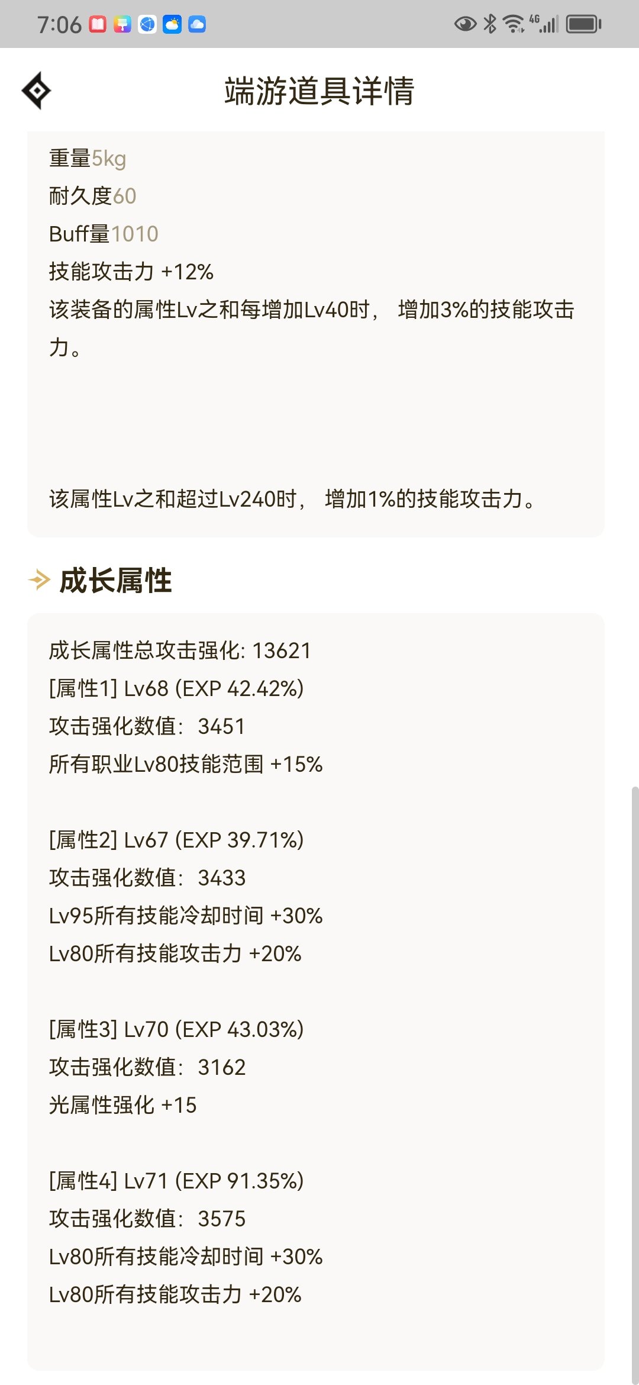The image size is (639, 1385).
Task: Tap the eye comfort status icon
Action: tap(465, 24)
